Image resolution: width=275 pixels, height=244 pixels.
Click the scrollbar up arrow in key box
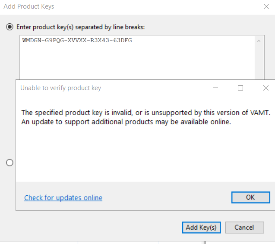(x=259, y=41)
